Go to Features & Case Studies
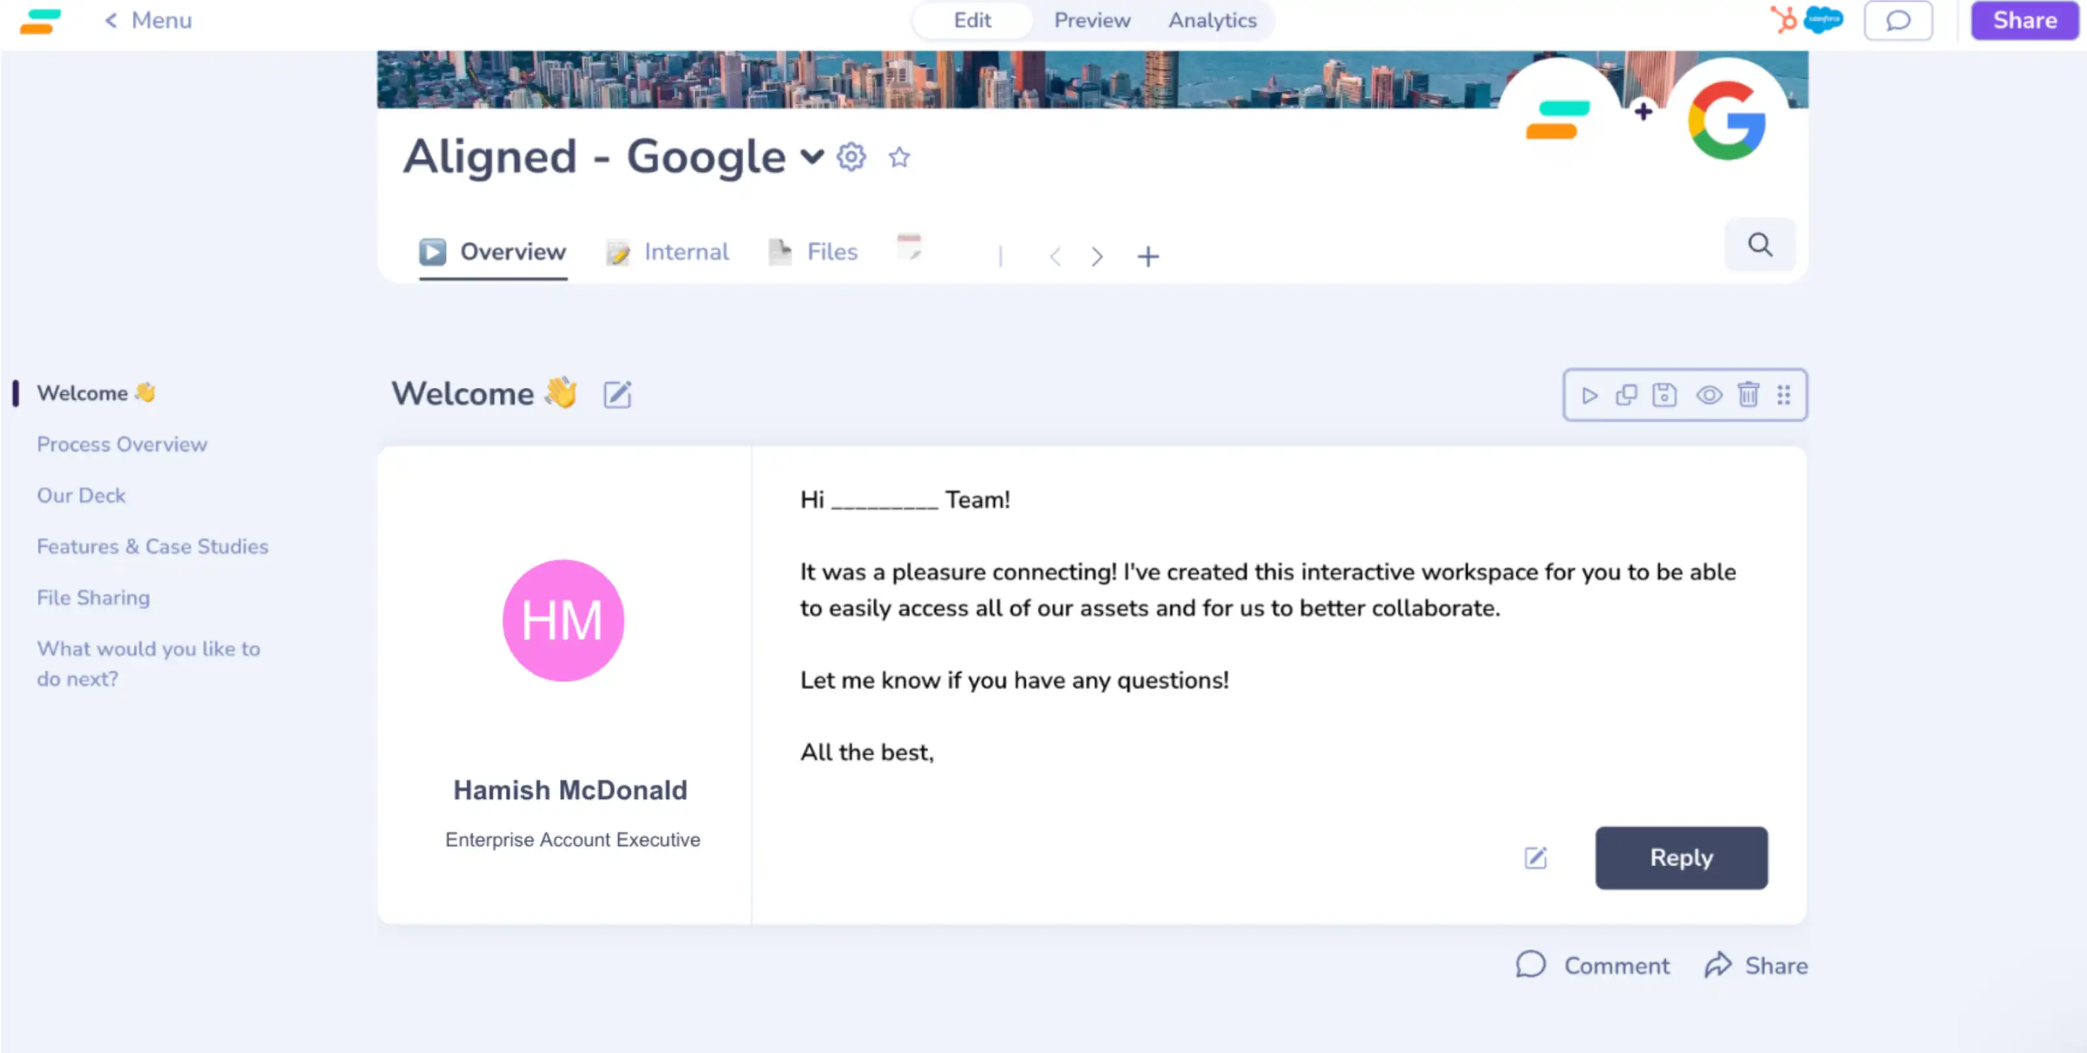Image resolution: width=2087 pixels, height=1053 pixels. [x=152, y=547]
